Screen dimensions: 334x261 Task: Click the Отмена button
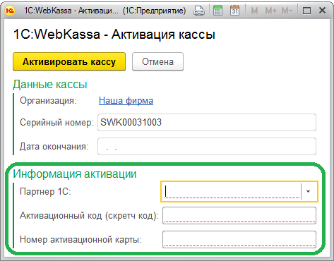coord(157,61)
